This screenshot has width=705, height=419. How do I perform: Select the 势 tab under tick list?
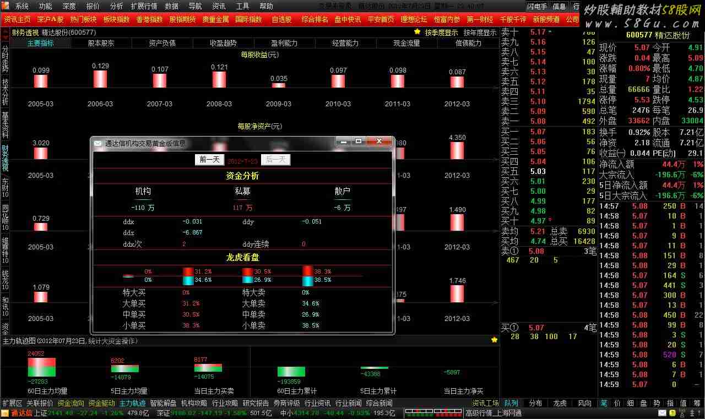pyautogui.click(x=657, y=403)
